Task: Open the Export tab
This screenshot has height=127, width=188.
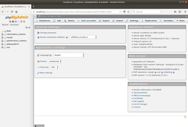Action: pos(104,21)
